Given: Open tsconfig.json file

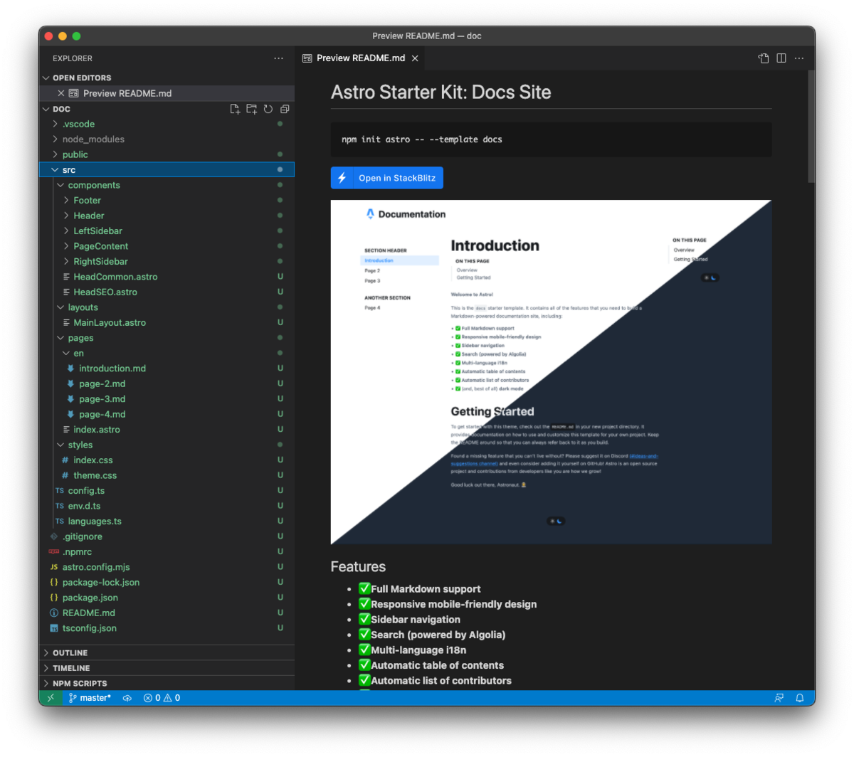Looking at the screenshot, I should tap(167, 629).
